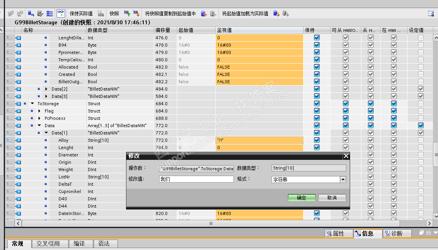The width and height of the screenshot is (438, 250).
Task: Expand the PcProcess struct node
Action: click(39, 118)
